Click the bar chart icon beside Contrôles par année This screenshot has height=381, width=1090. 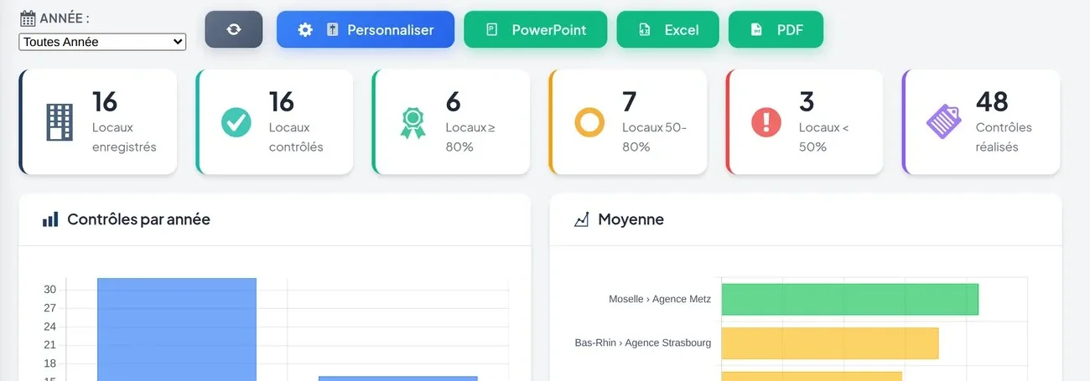point(50,219)
